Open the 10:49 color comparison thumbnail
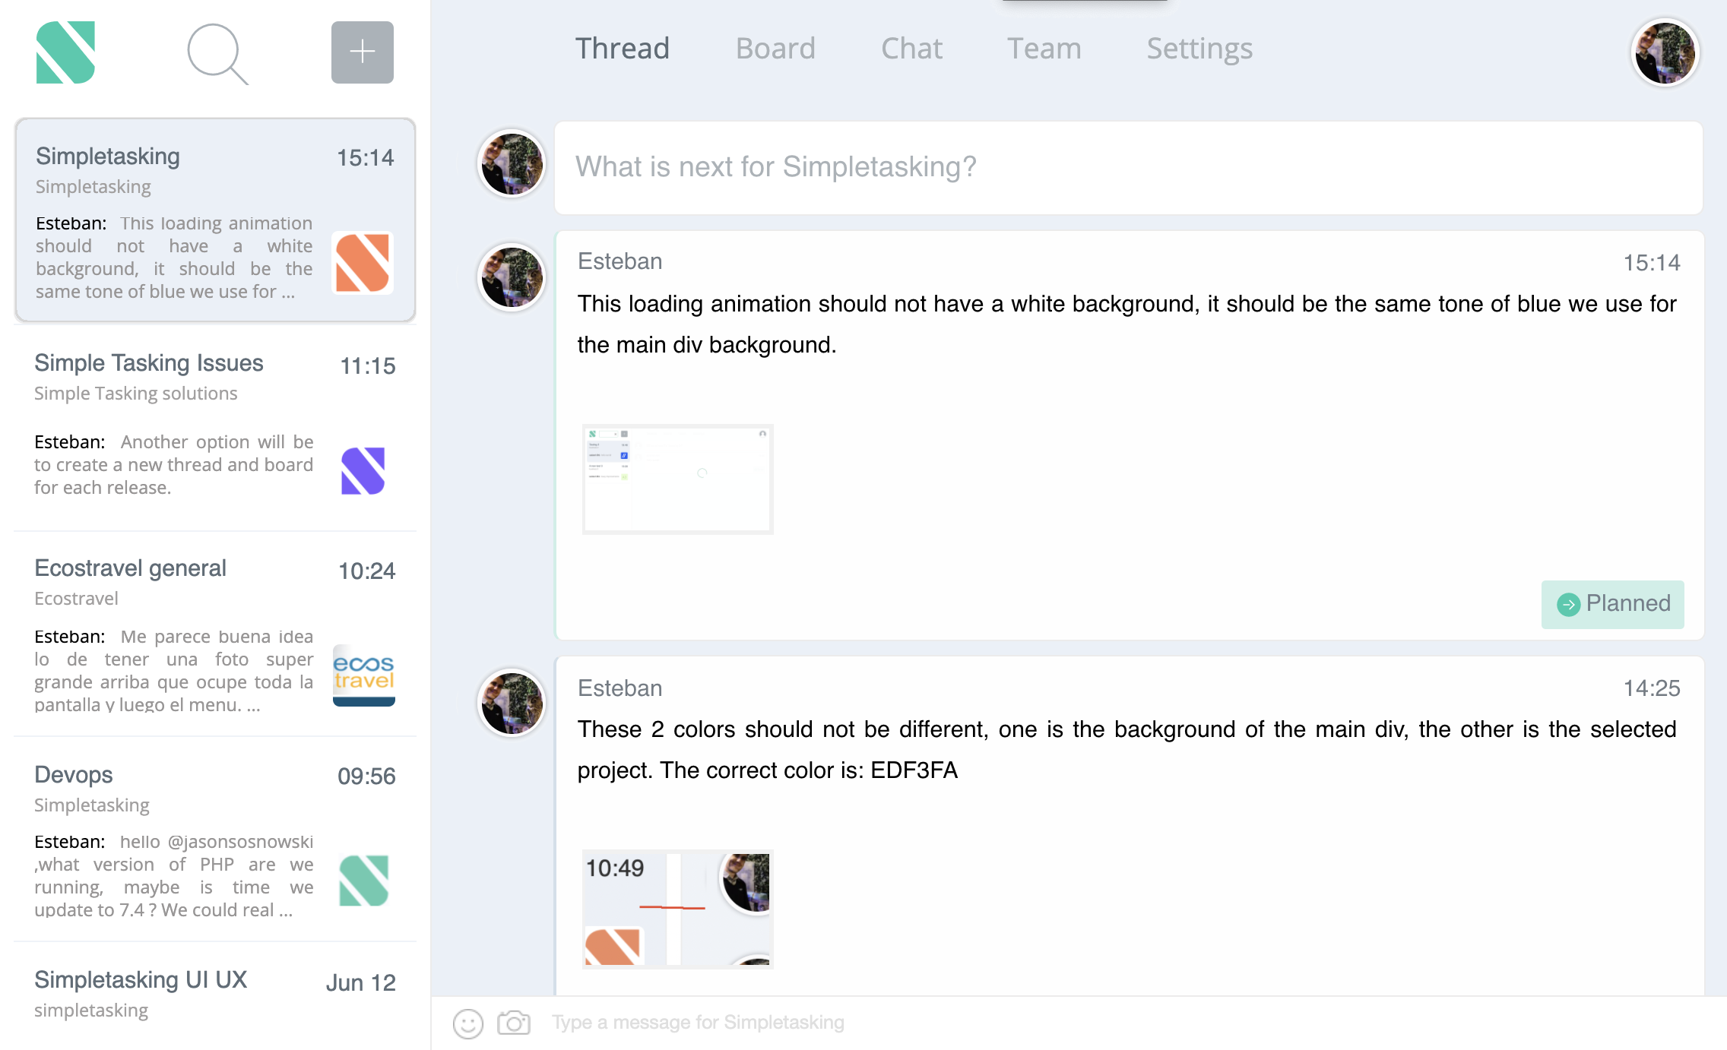The width and height of the screenshot is (1727, 1050). (x=677, y=909)
